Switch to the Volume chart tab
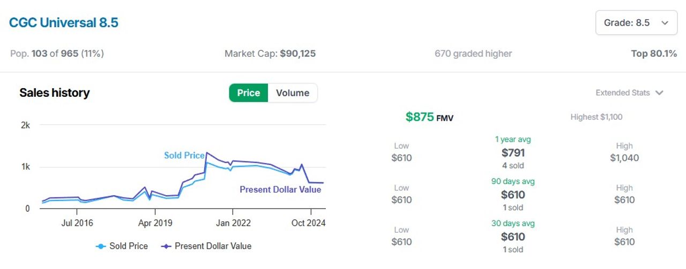This screenshot has height=269, width=686. [292, 93]
